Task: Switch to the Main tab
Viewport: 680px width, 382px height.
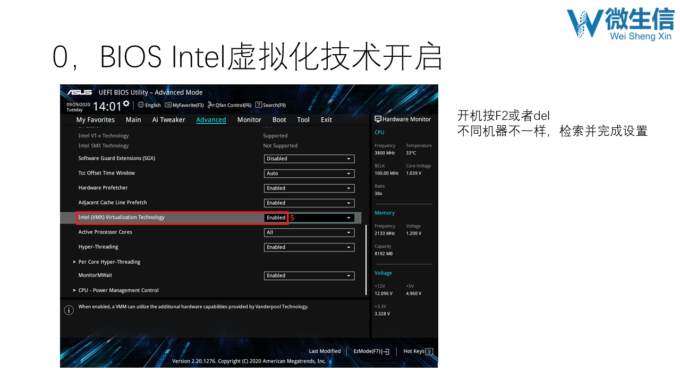Action: [133, 120]
